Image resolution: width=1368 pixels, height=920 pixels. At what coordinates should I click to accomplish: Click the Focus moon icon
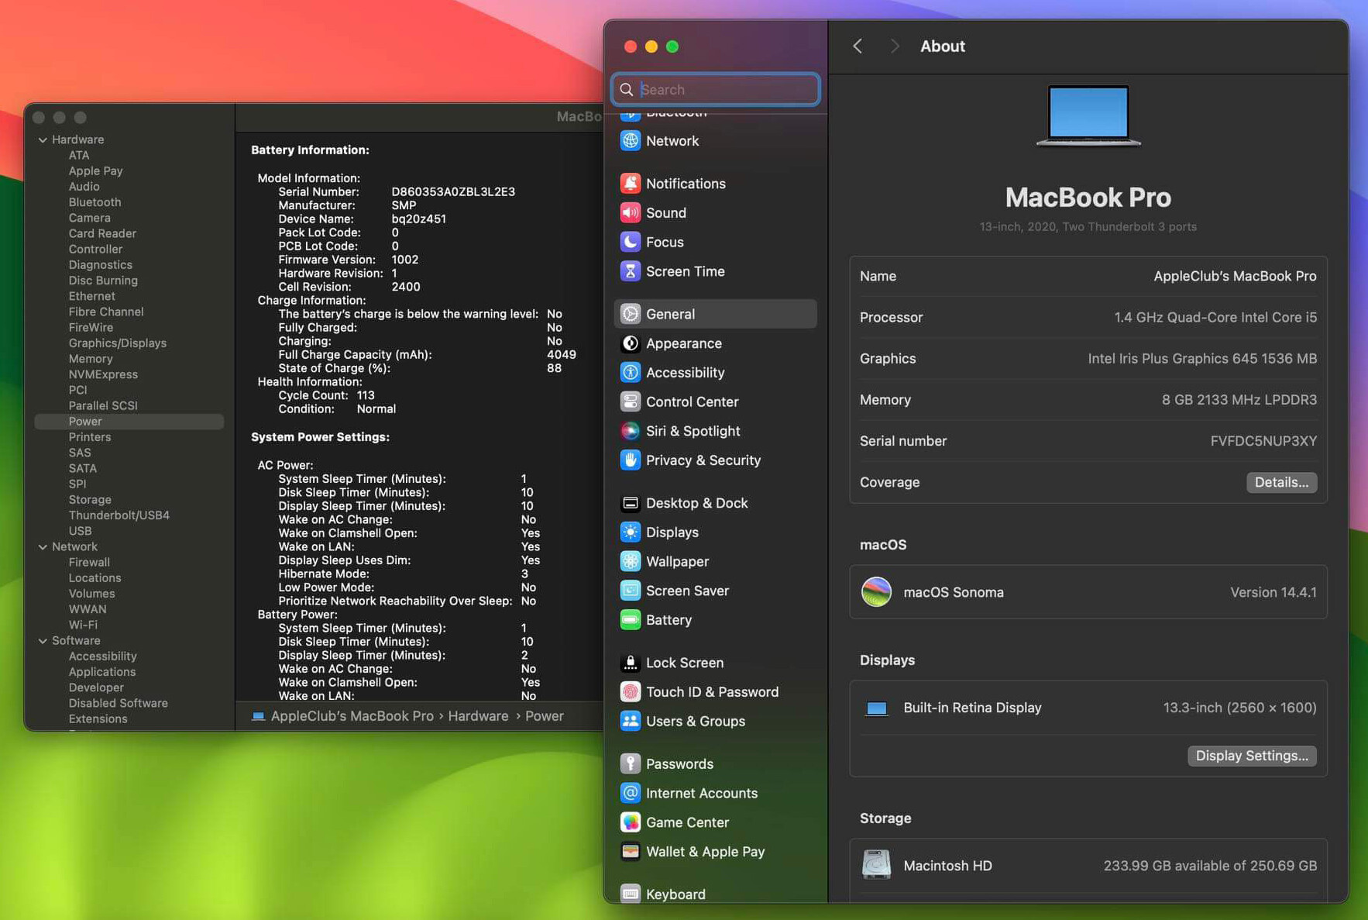point(631,242)
